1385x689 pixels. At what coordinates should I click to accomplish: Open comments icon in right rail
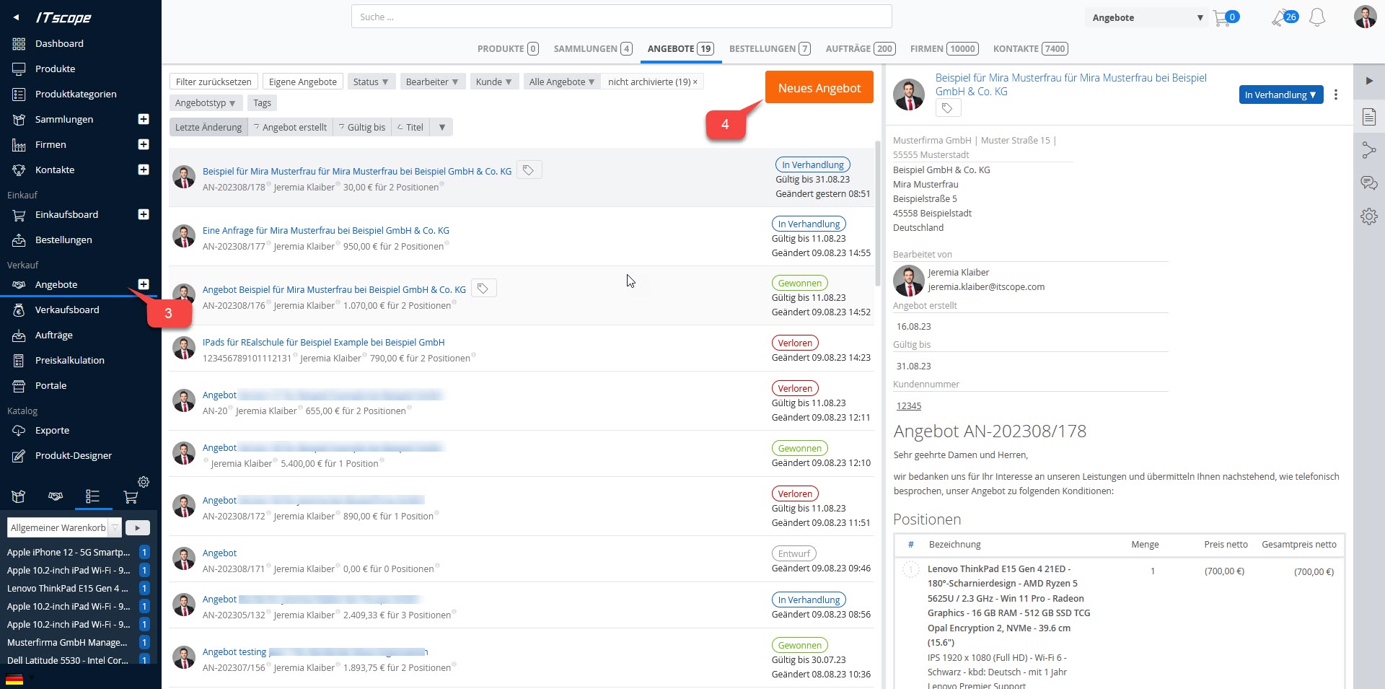click(1369, 183)
